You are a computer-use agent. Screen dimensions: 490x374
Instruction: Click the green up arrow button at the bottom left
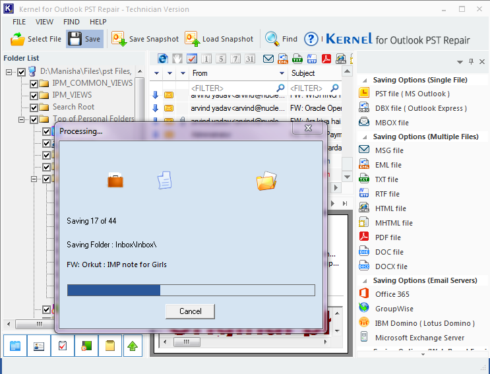133,346
